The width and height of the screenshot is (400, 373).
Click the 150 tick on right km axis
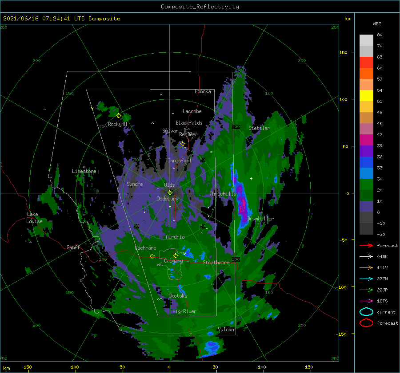tap(343, 52)
